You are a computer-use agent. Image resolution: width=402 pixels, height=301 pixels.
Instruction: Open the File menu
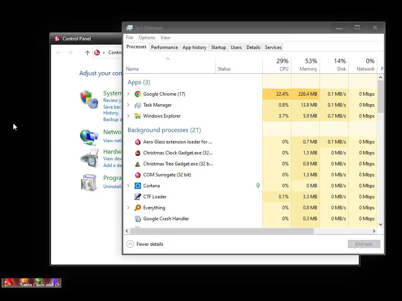coord(130,38)
